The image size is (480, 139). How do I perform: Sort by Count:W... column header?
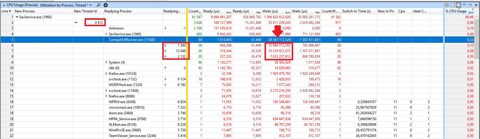pos(331,11)
